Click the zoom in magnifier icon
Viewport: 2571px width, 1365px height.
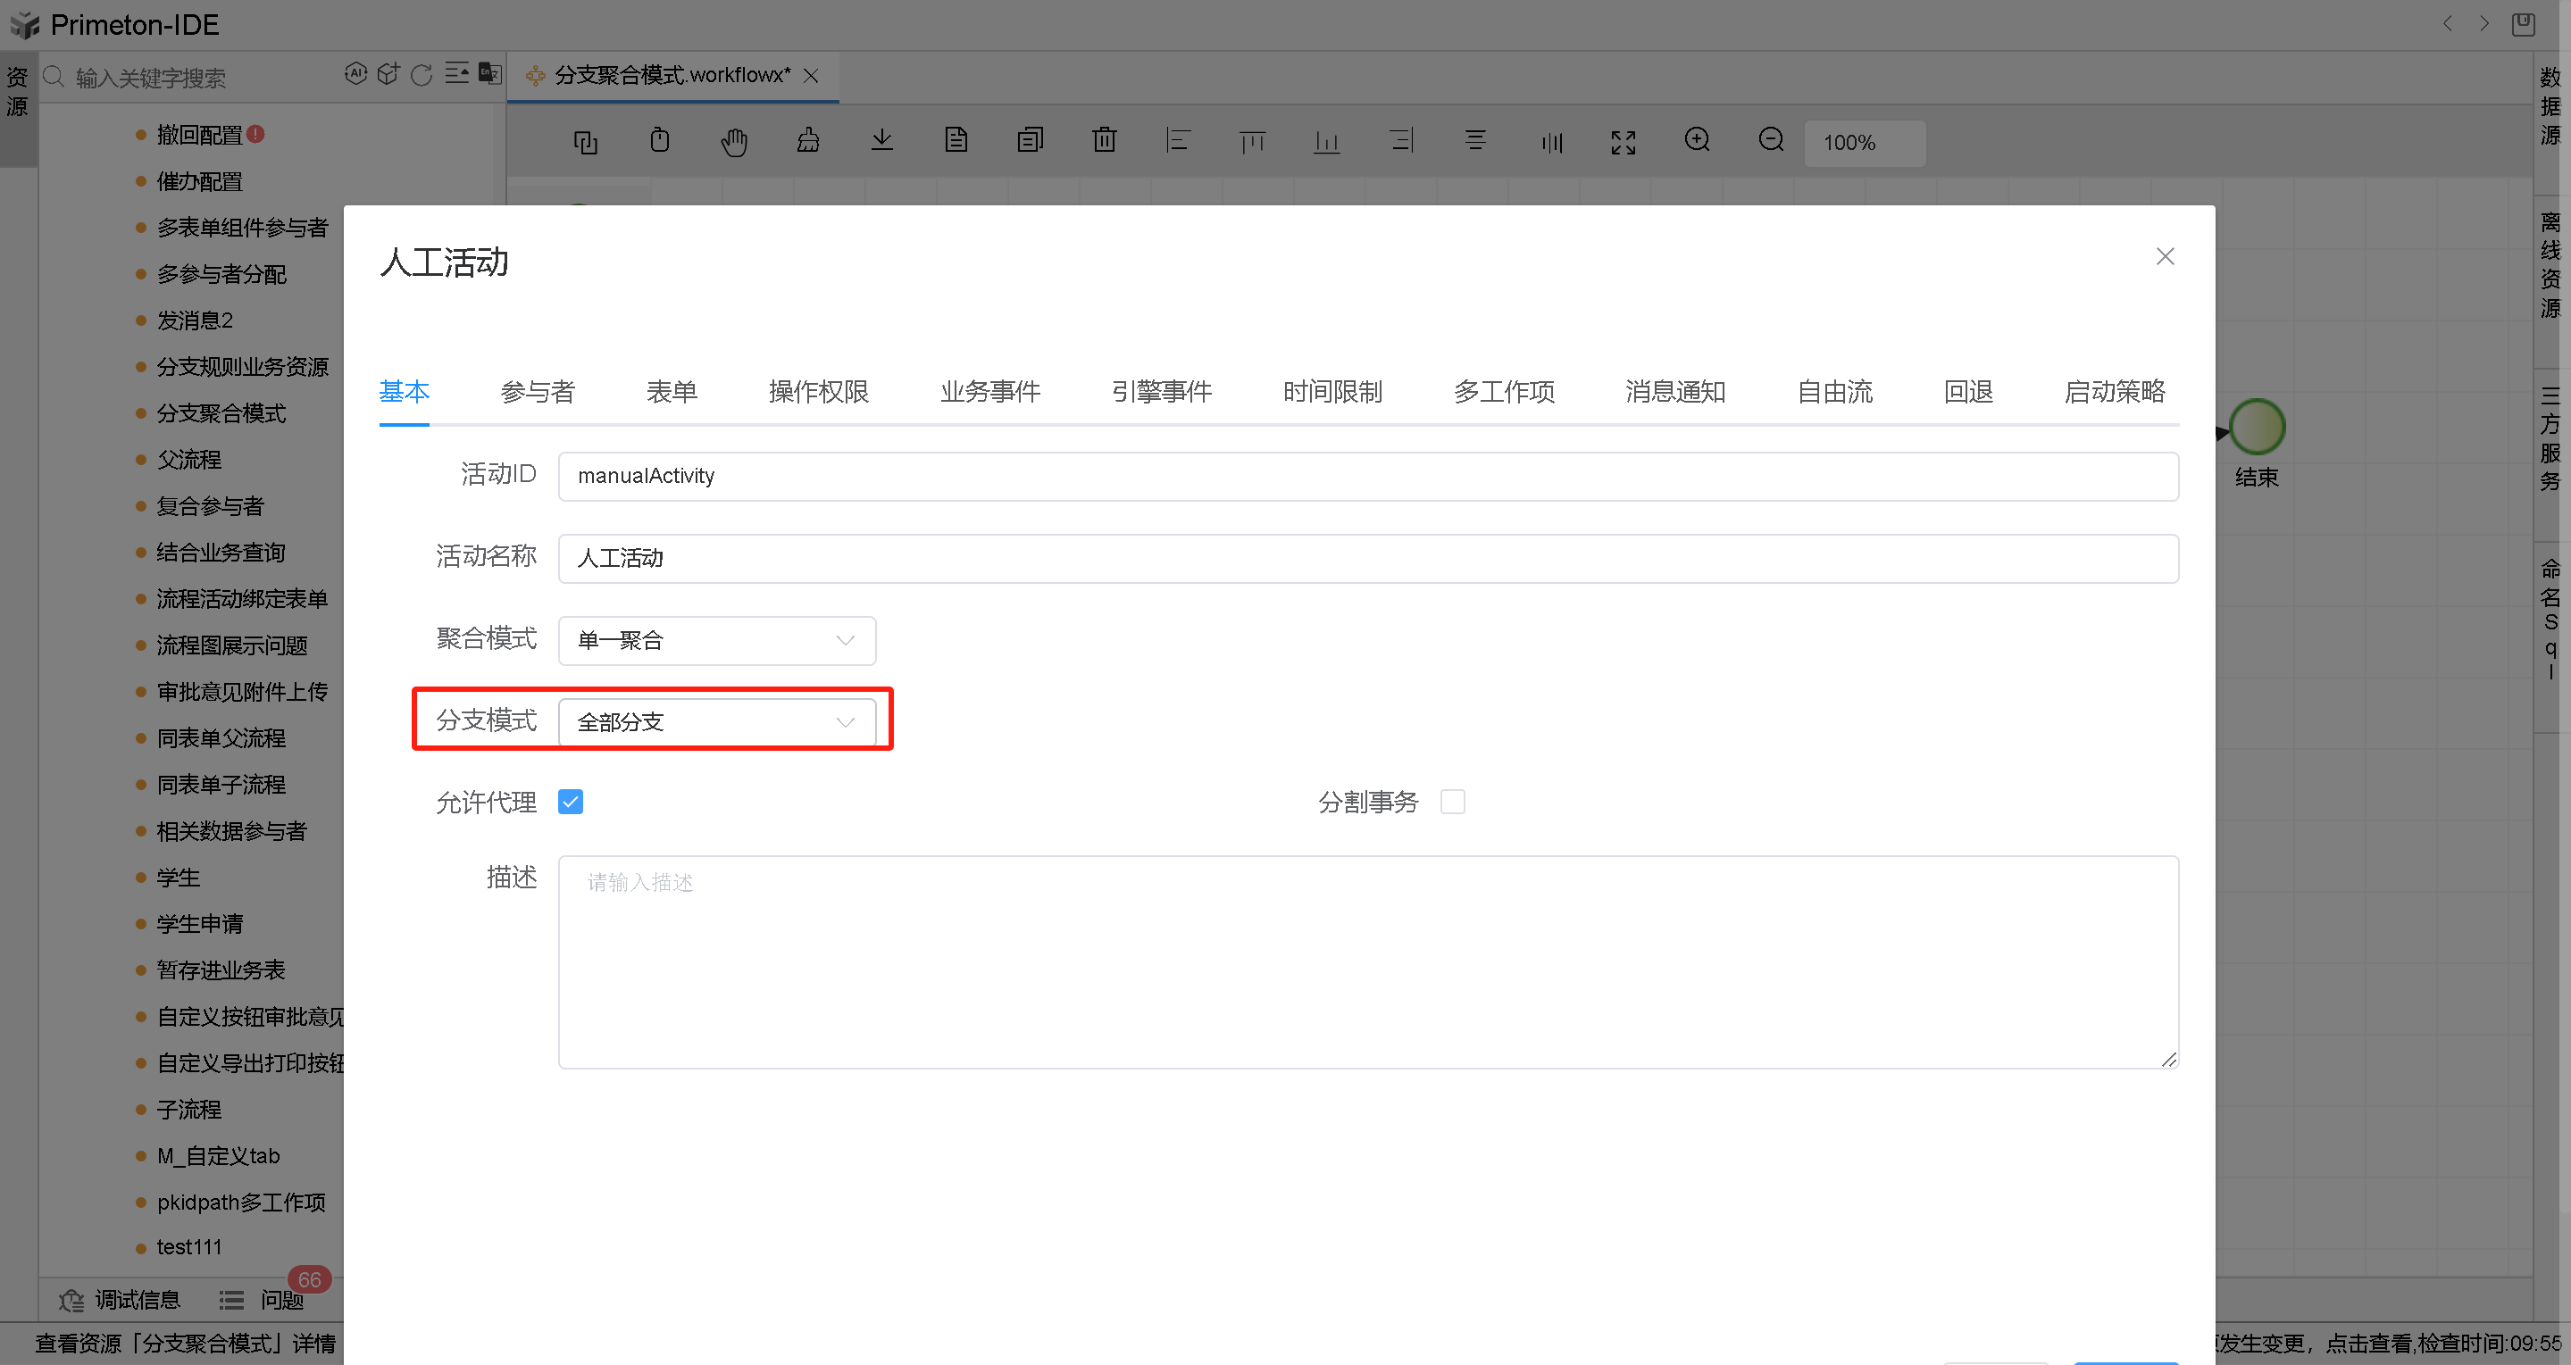(1697, 141)
